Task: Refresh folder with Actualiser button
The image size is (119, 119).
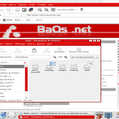Action: click(x=59, y=50)
